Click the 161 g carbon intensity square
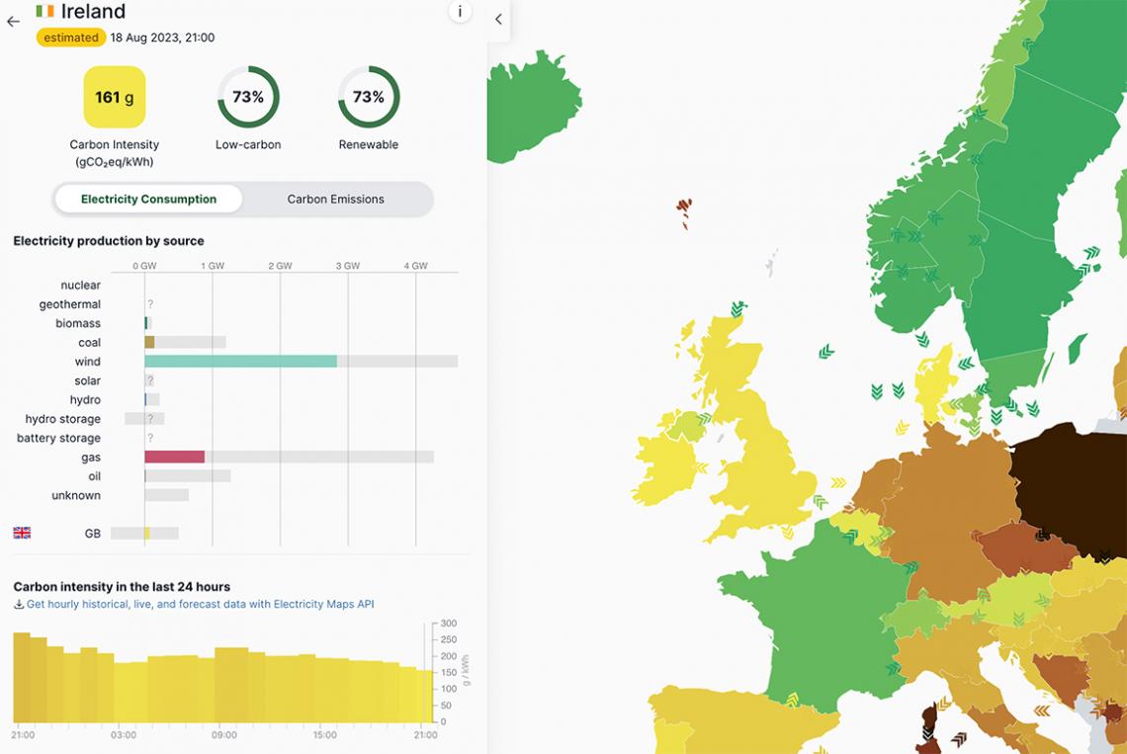 click(x=114, y=97)
